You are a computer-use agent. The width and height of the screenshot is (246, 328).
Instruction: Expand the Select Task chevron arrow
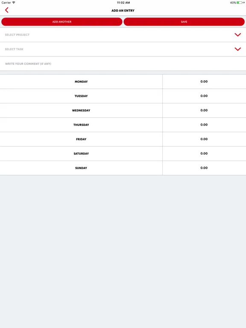[x=237, y=49]
